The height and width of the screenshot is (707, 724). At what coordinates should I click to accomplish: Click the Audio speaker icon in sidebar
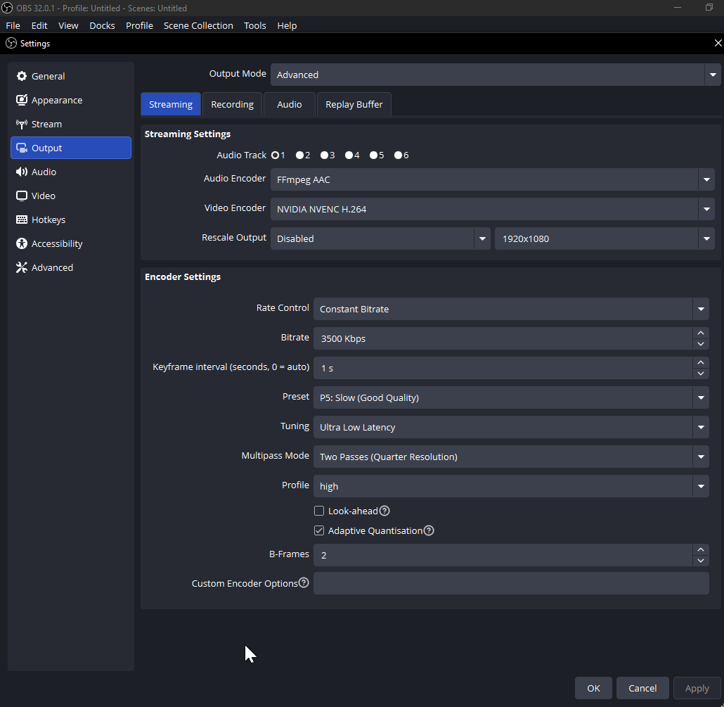[x=22, y=172]
